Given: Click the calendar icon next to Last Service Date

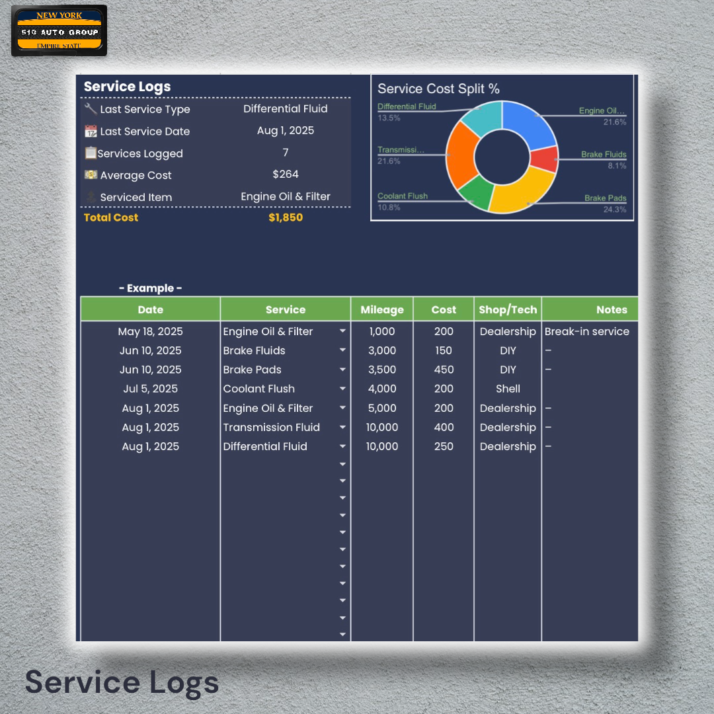Looking at the screenshot, I should 91,131.
